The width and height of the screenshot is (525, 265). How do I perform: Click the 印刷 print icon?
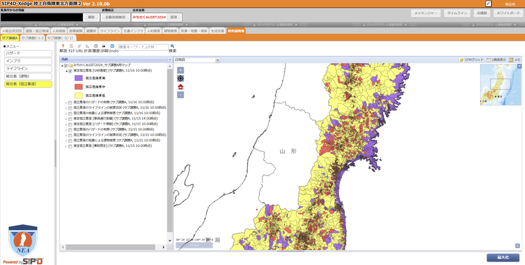click(104, 46)
